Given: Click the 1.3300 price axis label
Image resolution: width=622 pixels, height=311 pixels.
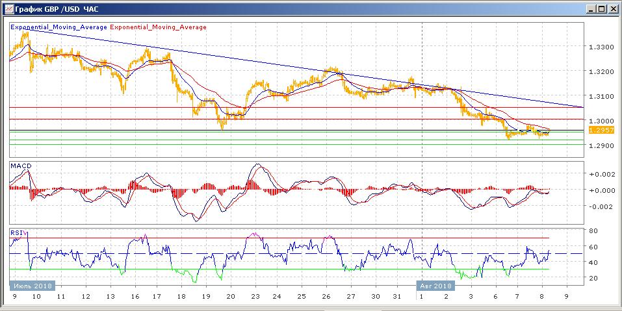Looking at the screenshot, I should pos(601,47).
